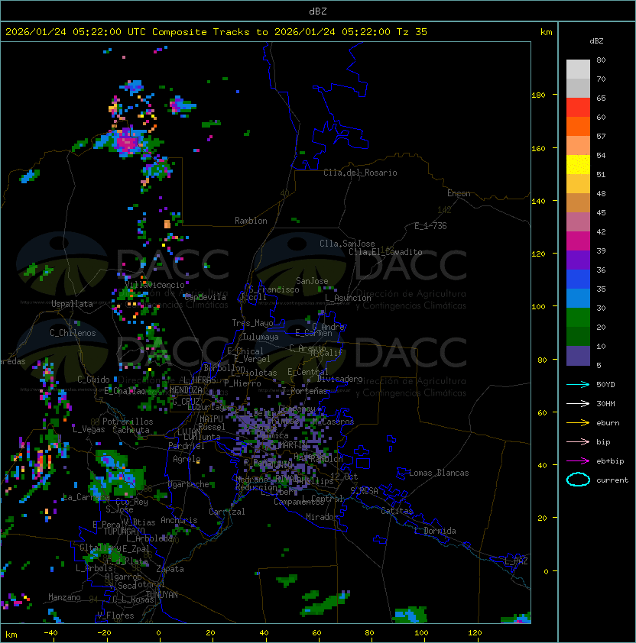
Task: Click the yellow eburn arrow icon
Action: click(578, 423)
